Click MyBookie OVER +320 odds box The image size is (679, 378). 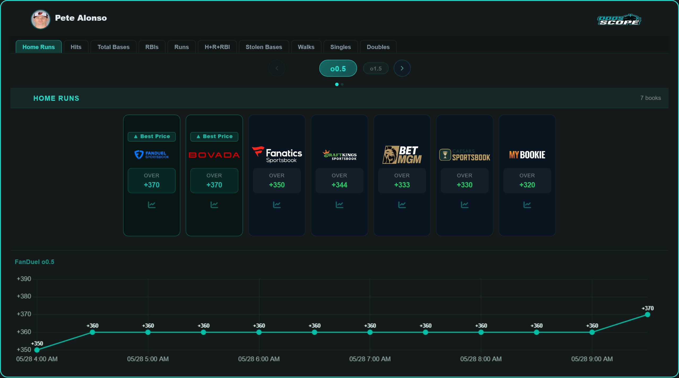pyautogui.click(x=527, y=181)
